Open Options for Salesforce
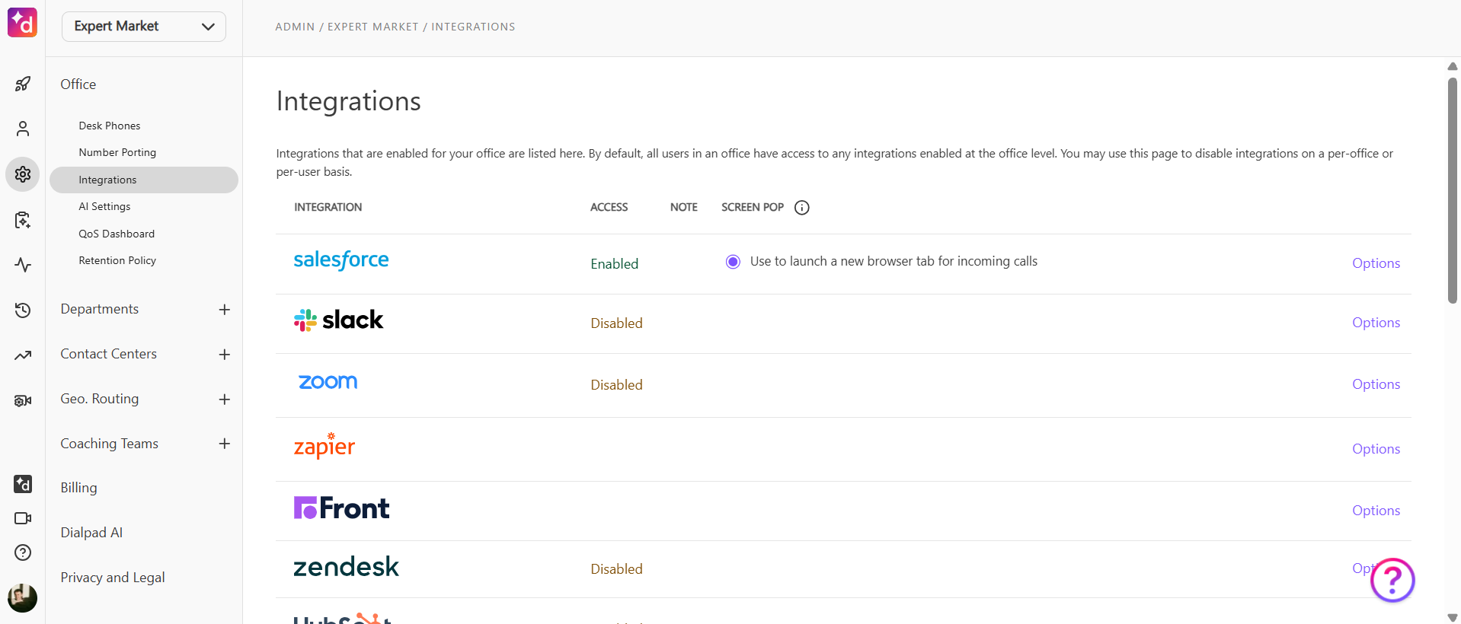 tap(1376, 263)
